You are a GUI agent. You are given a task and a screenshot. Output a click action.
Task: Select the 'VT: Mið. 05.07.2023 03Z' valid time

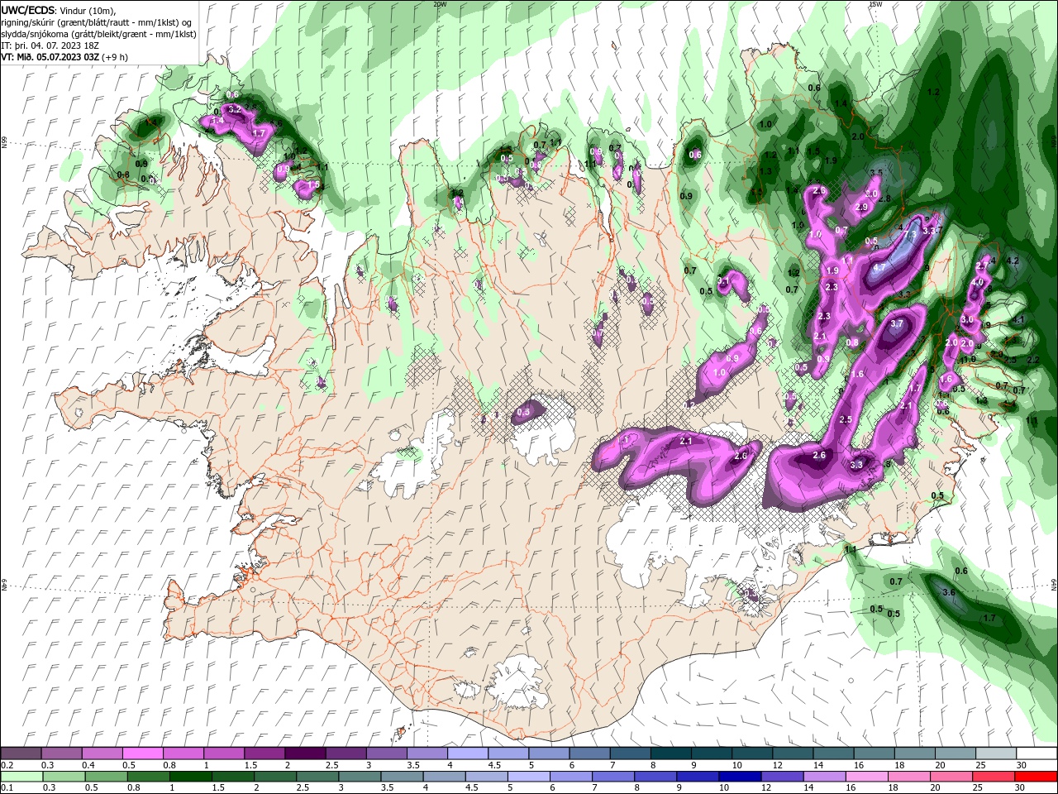point(50,57)
